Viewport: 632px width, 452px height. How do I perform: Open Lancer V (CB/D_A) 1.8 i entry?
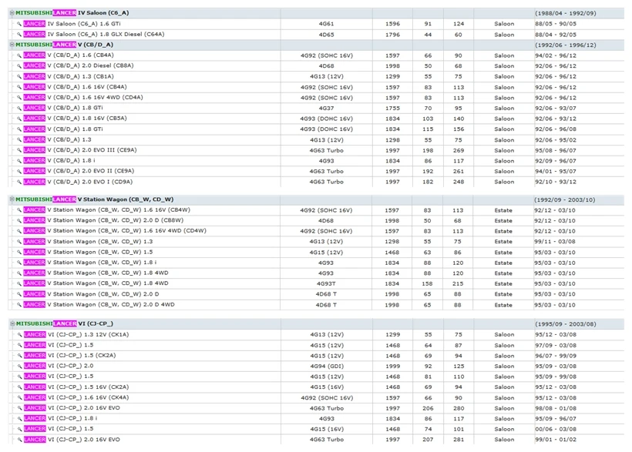click(x=59, y=161)
